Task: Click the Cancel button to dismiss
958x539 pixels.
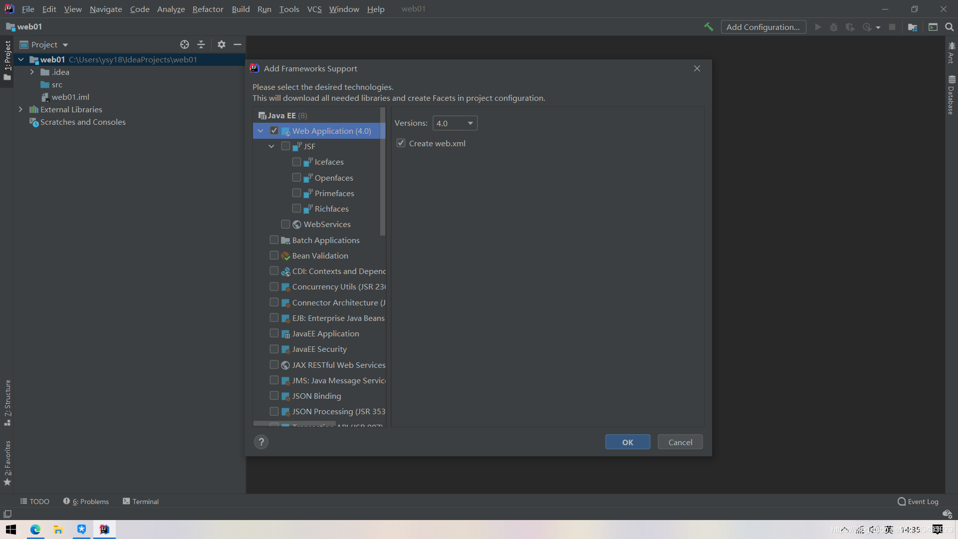Action: tap(681, 442)
